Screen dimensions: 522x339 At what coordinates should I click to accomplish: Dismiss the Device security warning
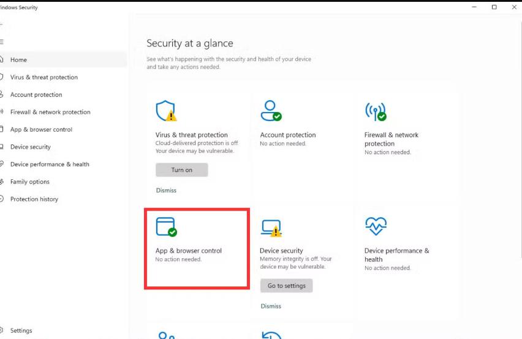(x=271, y=306)
